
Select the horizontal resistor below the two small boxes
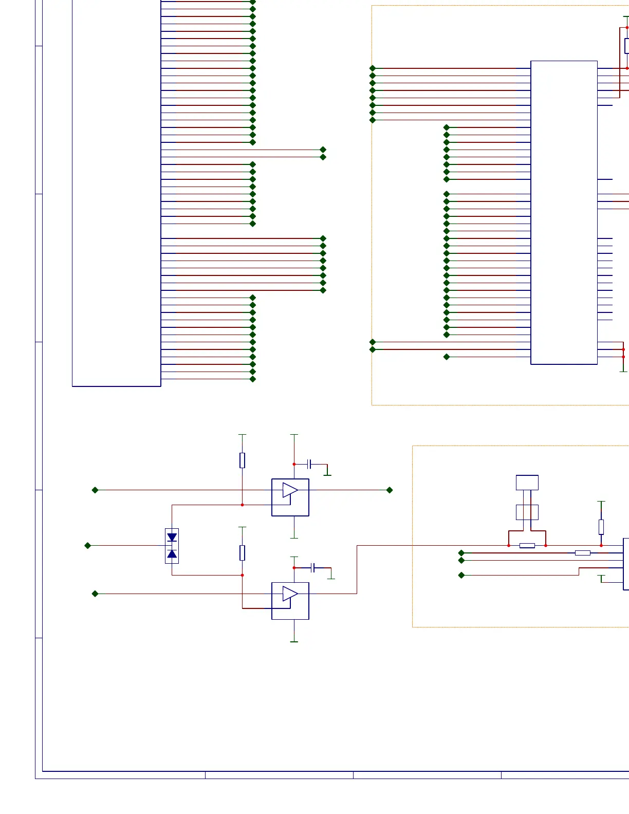pos(527,546)
